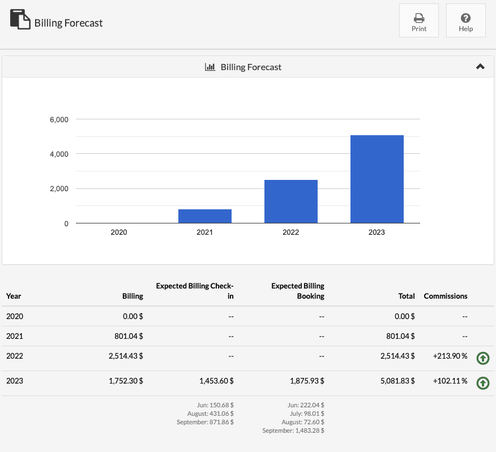Click the Commissions column header
496x452 pixels.
click(x=446, y=296)
